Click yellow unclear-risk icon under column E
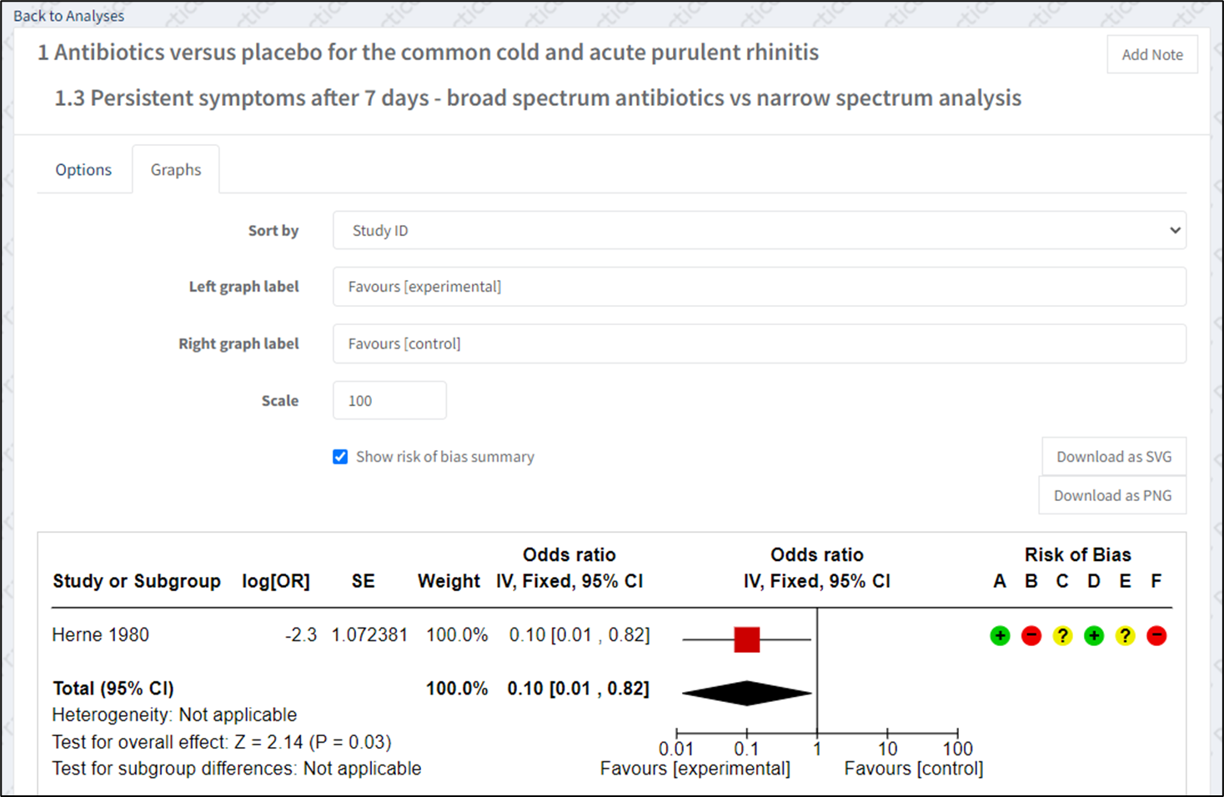The image size is (1224, 797). [1125, 636]
